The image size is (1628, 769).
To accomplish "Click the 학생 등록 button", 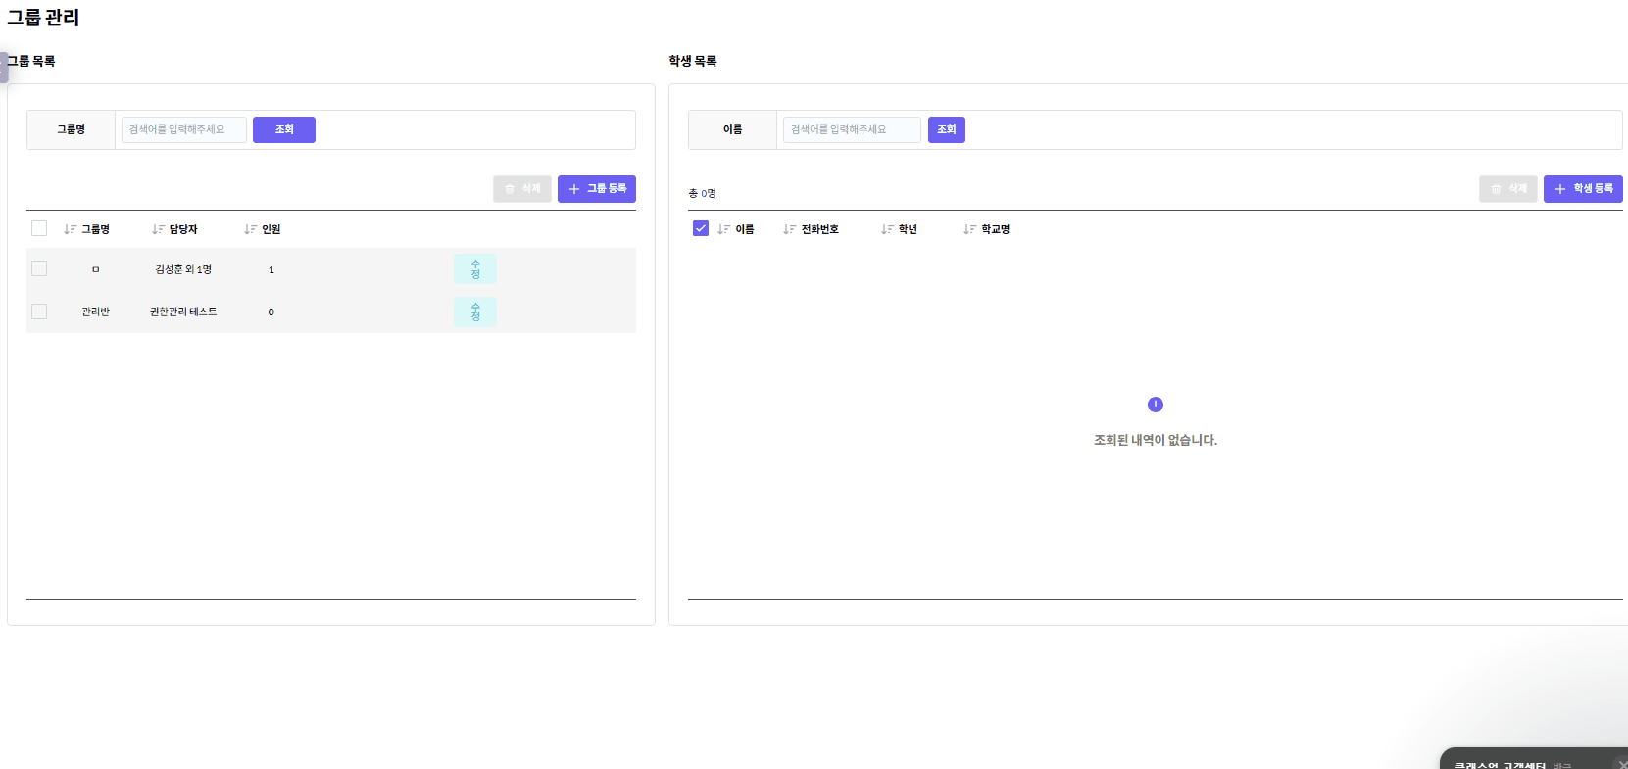I will 1583,189.
